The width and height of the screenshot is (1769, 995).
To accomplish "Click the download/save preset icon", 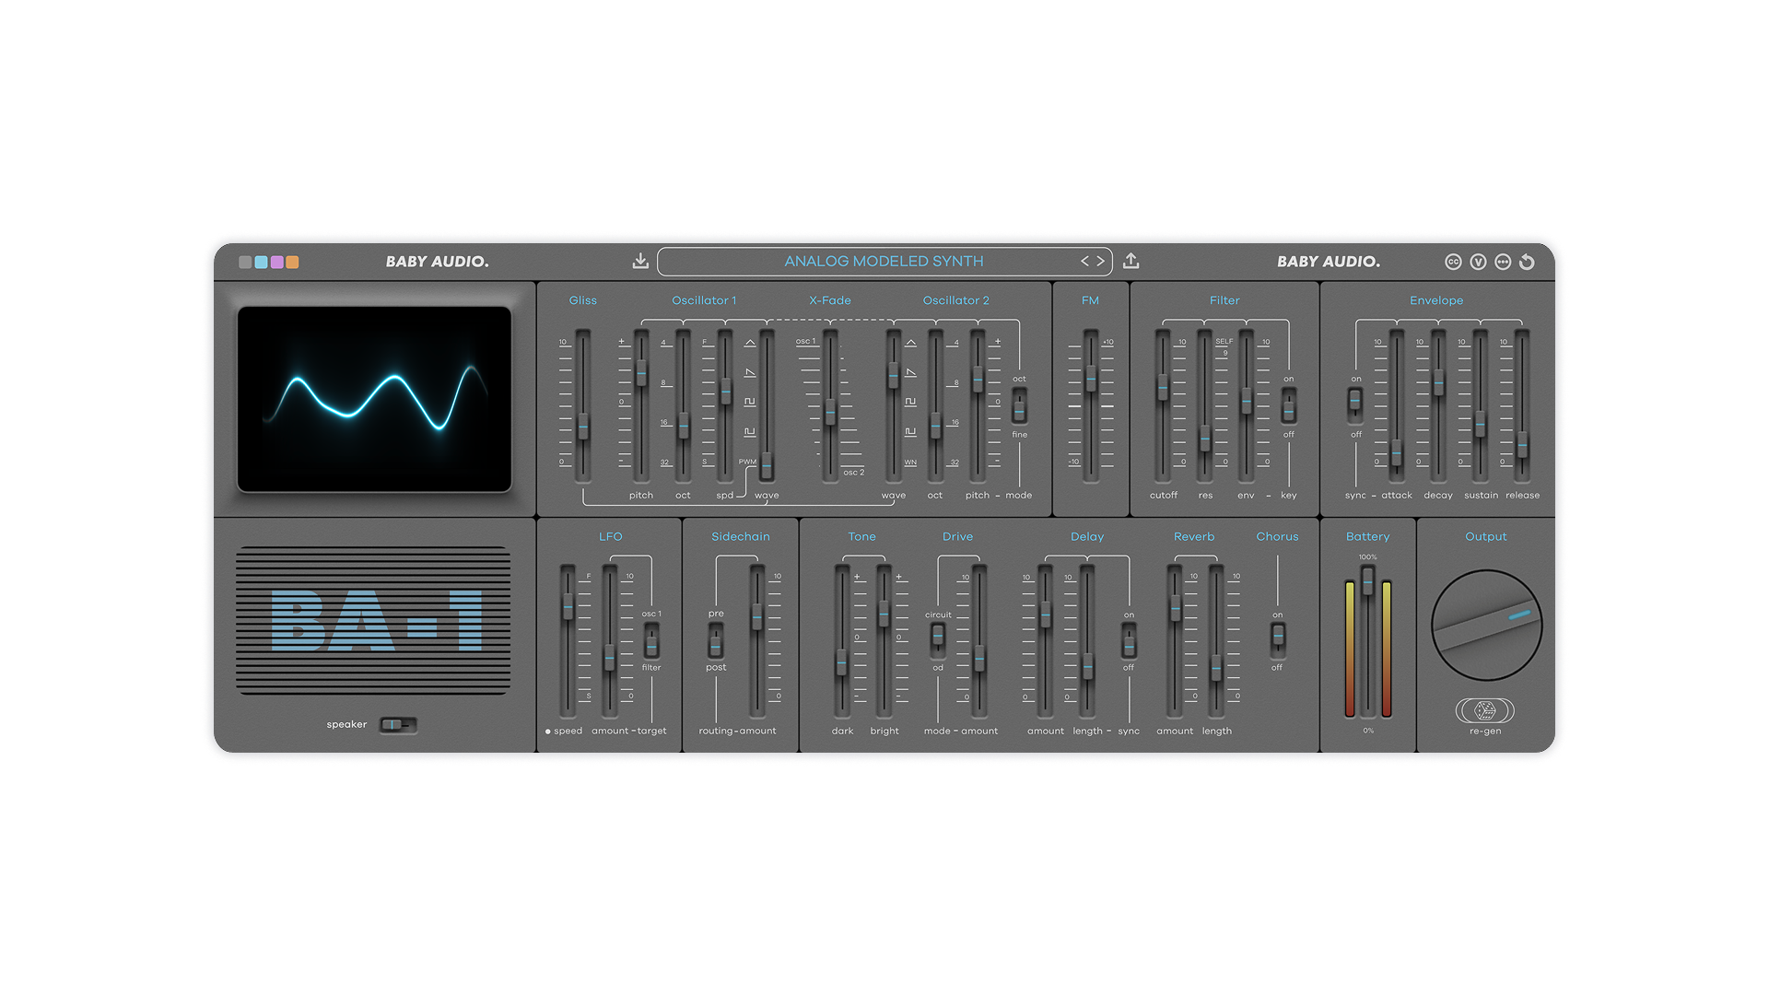I will coord(640,262).
